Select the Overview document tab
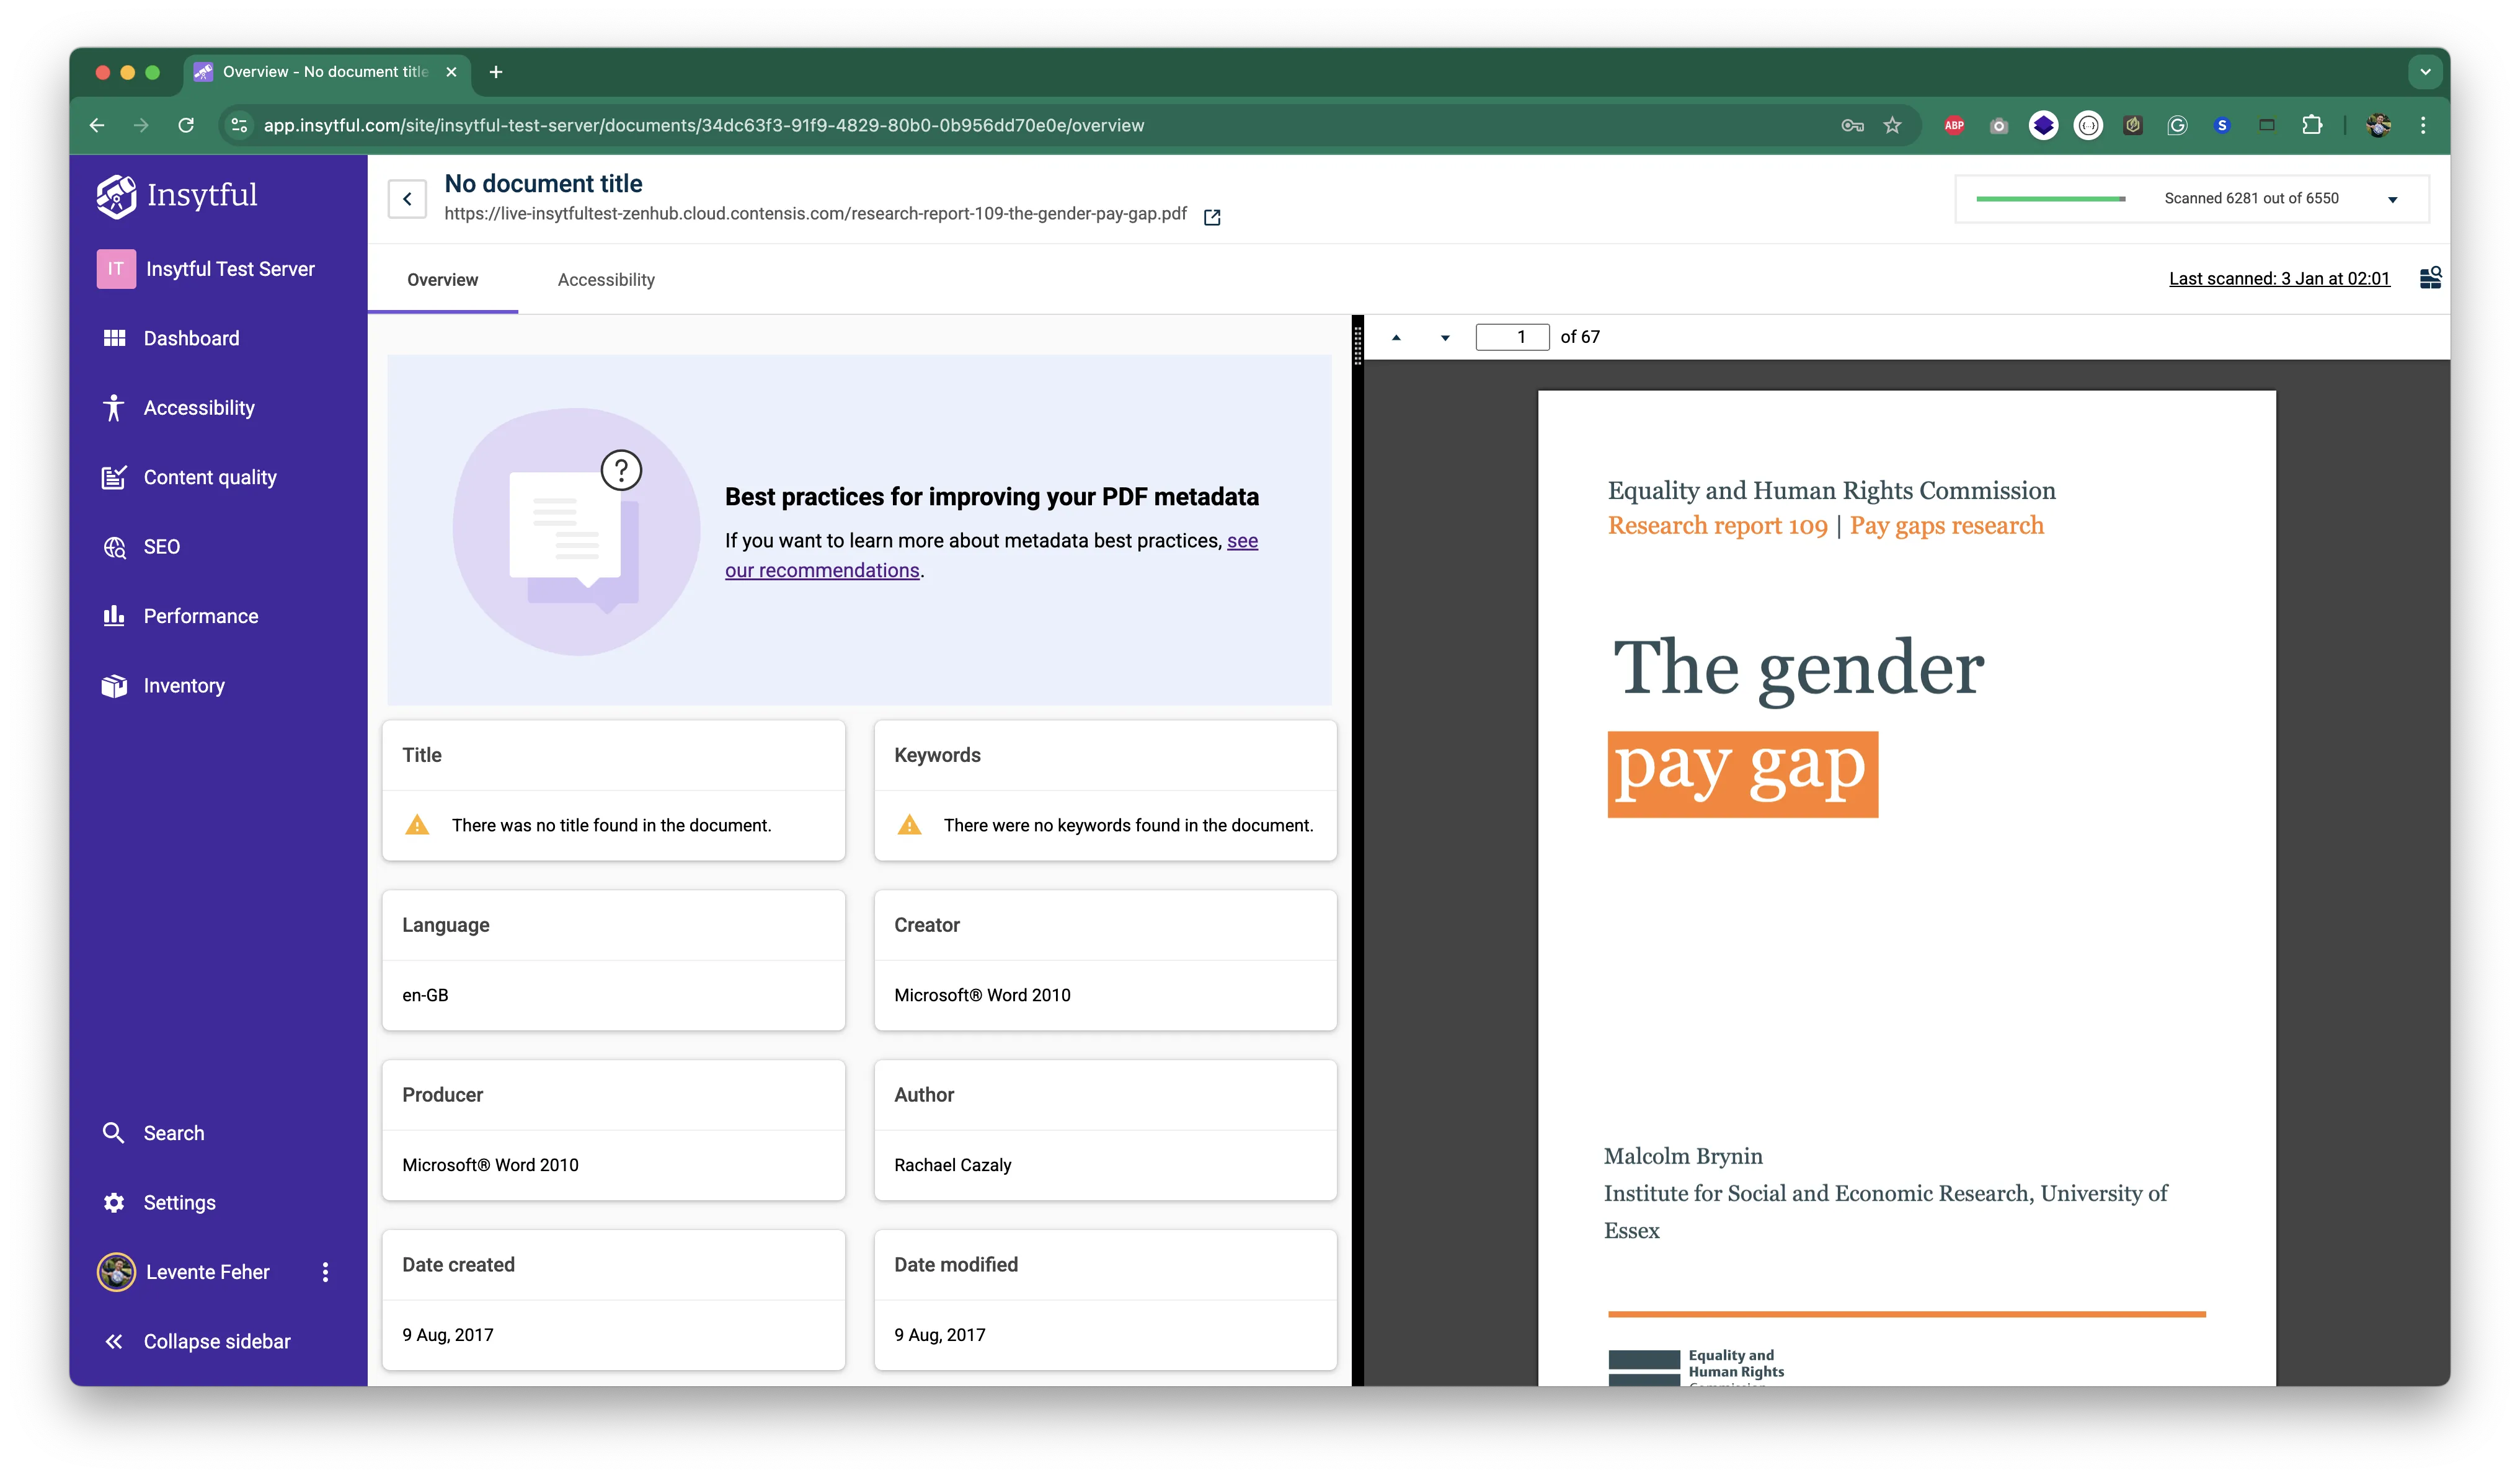This screenshot has height=1478, width=2520. (x=442, y=280)
